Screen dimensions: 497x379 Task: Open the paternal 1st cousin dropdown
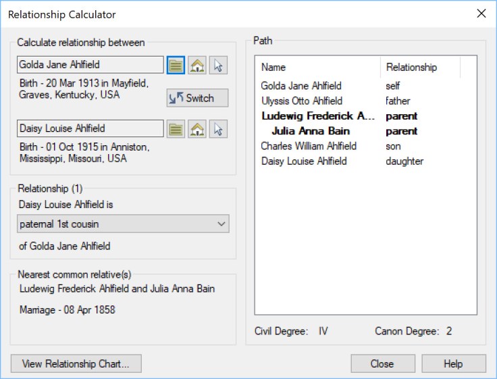pos(123,224)
